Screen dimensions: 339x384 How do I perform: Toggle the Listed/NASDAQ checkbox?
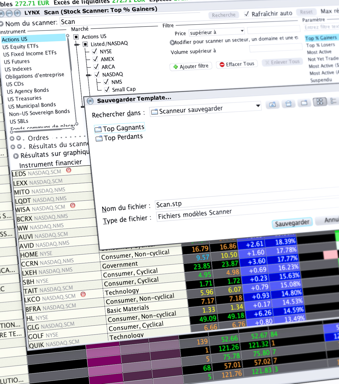85,44
